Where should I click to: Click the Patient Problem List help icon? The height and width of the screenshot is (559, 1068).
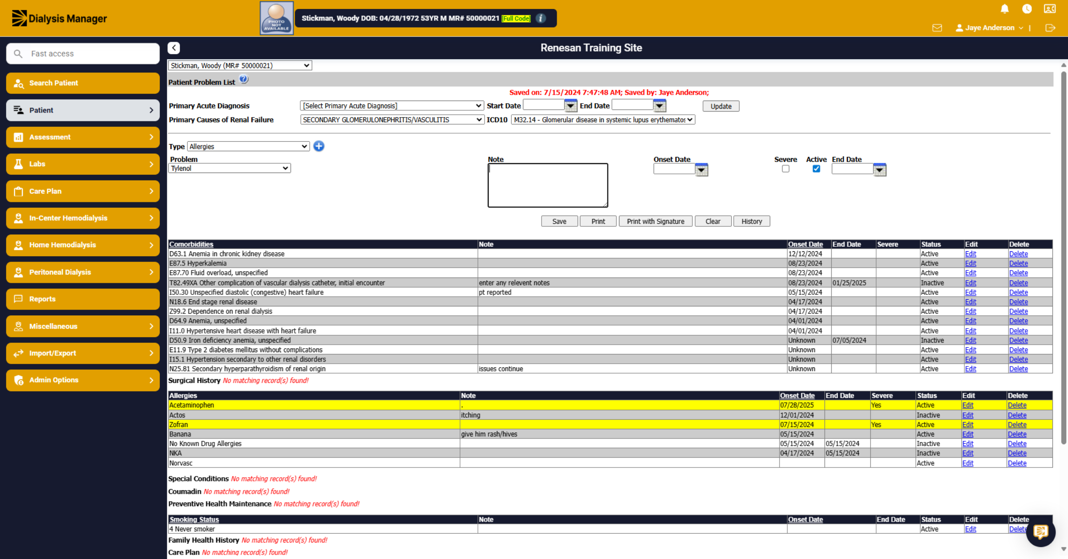coord(243,80)
